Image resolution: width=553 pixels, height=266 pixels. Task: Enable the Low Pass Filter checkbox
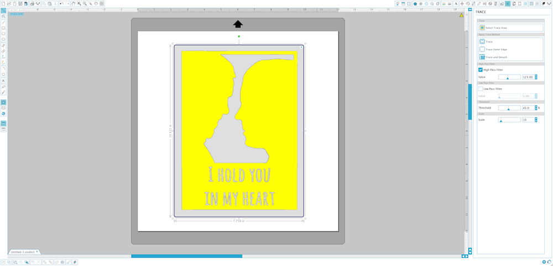pos(481,89)
